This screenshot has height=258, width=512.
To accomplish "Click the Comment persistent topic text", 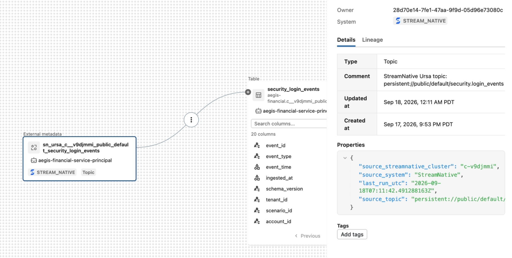I will pos(443,84).
